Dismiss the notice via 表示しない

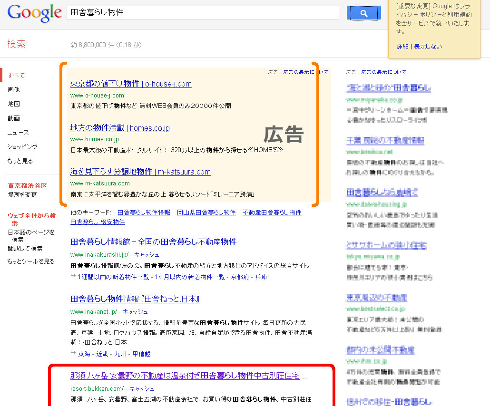click(428, 47)
